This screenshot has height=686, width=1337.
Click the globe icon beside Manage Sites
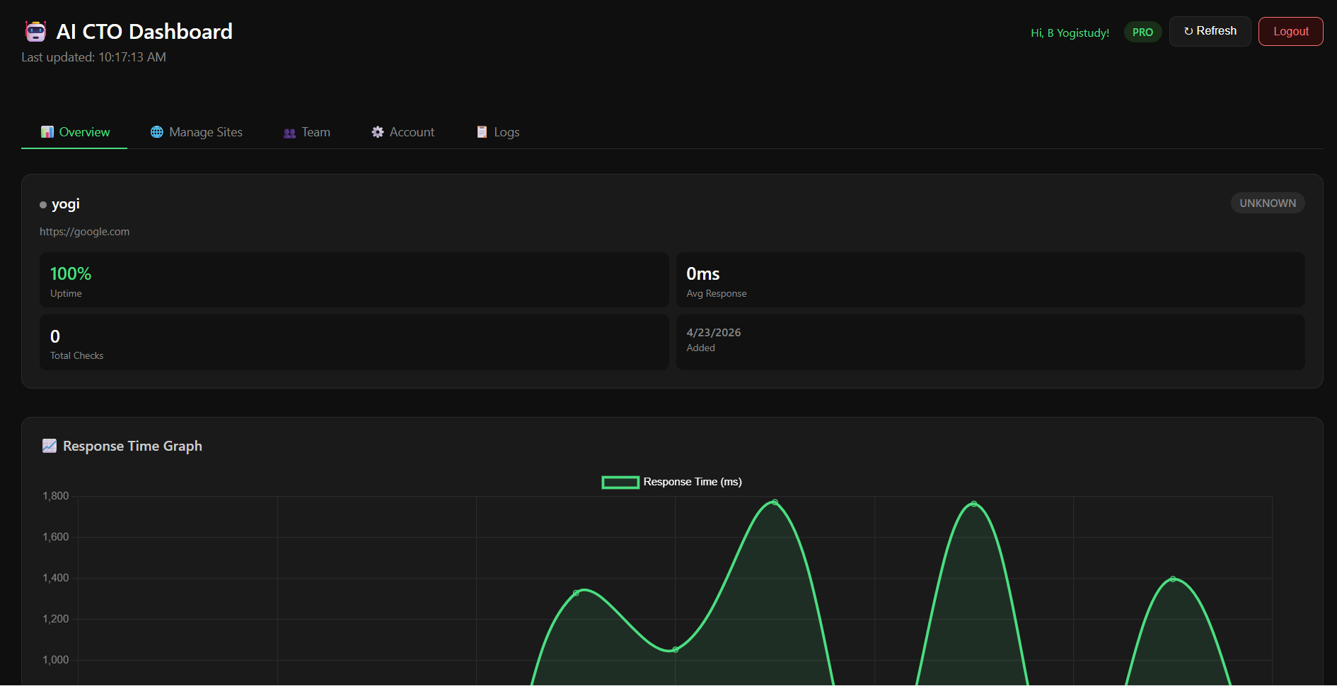156,132
